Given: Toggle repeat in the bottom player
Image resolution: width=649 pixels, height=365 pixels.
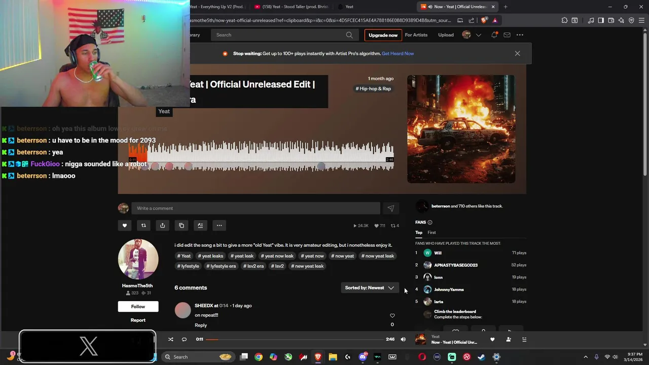Looking at the screenshot, I should pos(184,339).
